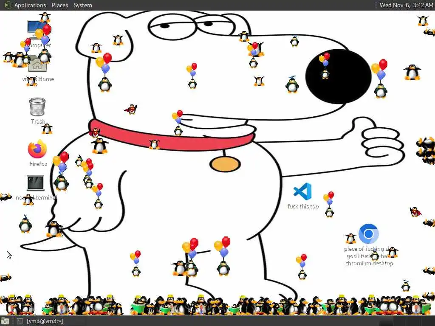Click the show desktop button in bottom panel
Screen dimensions: 435x326
(5, 321)
